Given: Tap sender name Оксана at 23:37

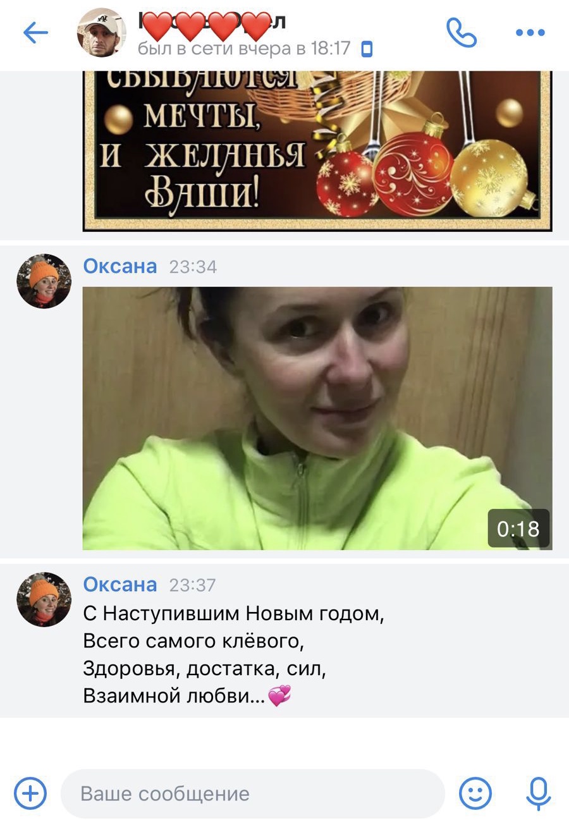Looking at the screenshot, I should (x=120, y=585).
